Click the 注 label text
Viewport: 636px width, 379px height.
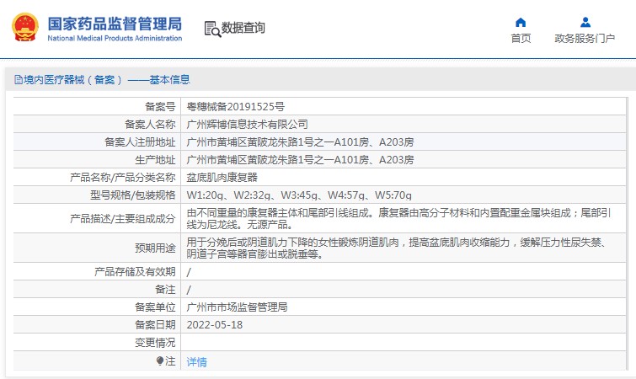point(170,360)
